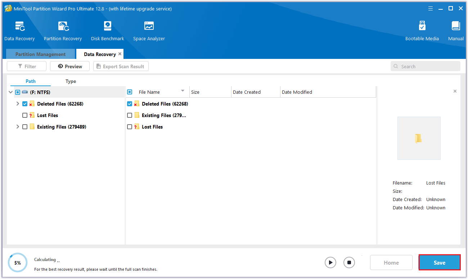This screenshot has width=468, height=279.
Task: Click the Home button
Action: (391, 262)
